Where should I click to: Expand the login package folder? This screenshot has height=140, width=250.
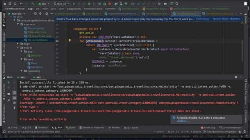[x=18, y=44]
